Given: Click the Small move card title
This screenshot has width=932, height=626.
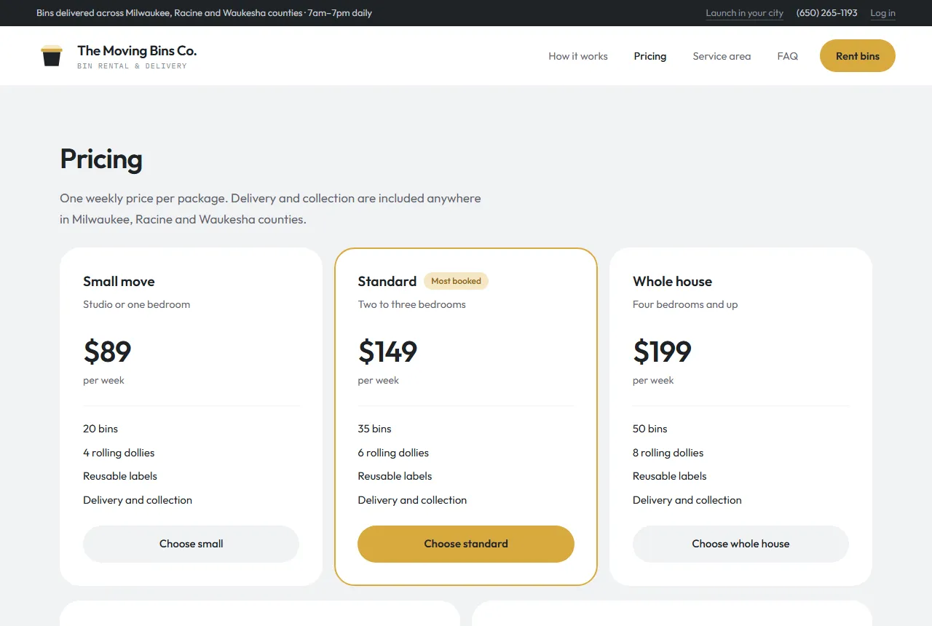Looking at the screenshot, I should [119, 282].
